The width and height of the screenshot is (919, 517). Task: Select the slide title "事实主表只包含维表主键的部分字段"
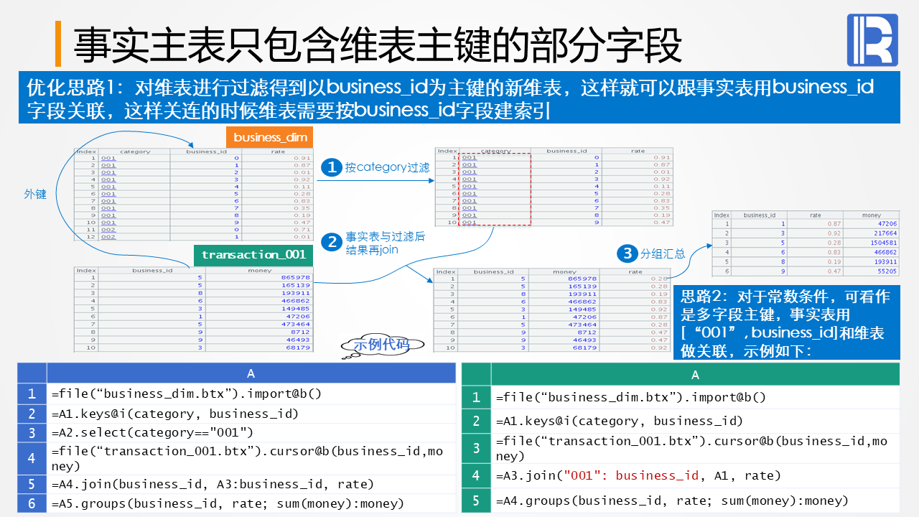click(x=378, y=45)
